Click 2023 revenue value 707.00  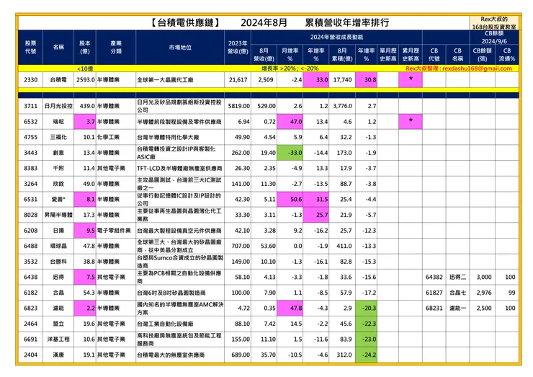click(x=238, y=246)
